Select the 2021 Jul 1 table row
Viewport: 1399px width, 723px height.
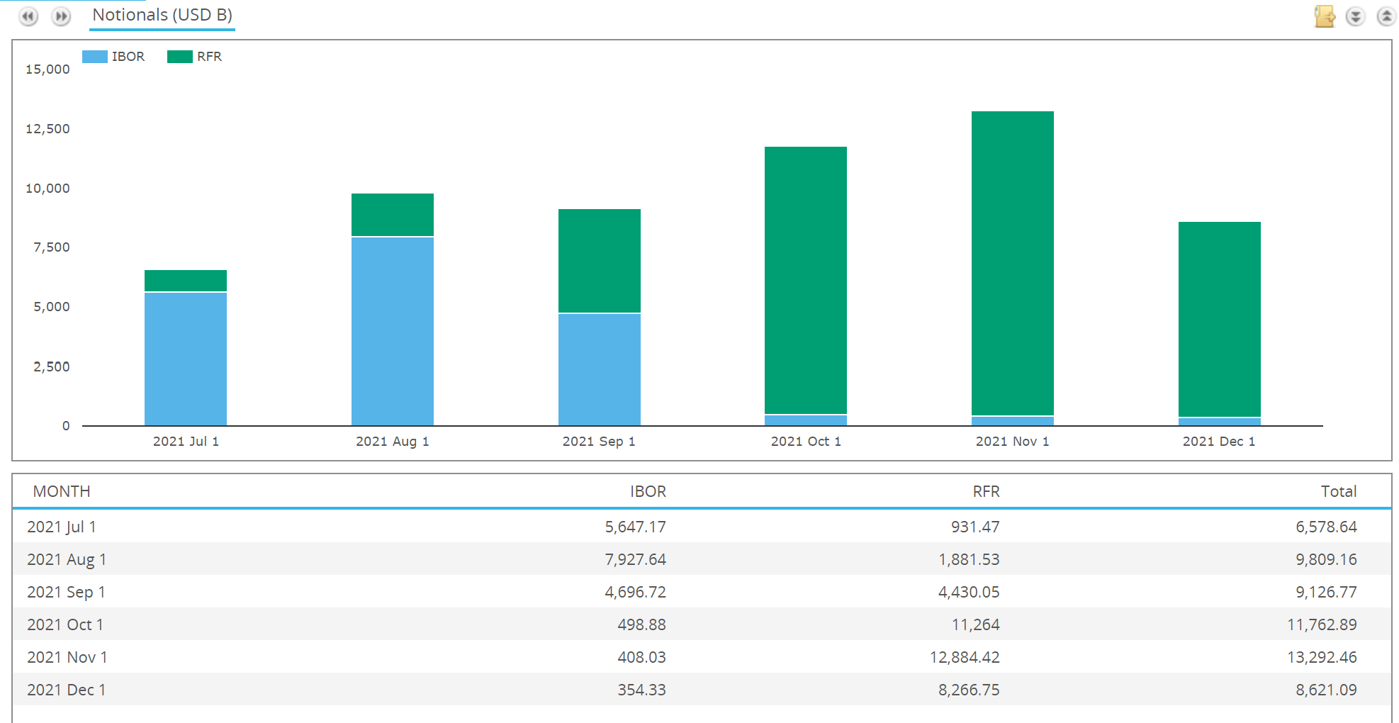702,527
